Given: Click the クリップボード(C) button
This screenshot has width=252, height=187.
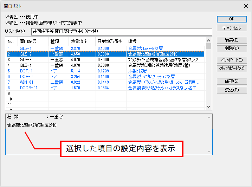Looking at the screenshot, I should (x=232, y=69).
